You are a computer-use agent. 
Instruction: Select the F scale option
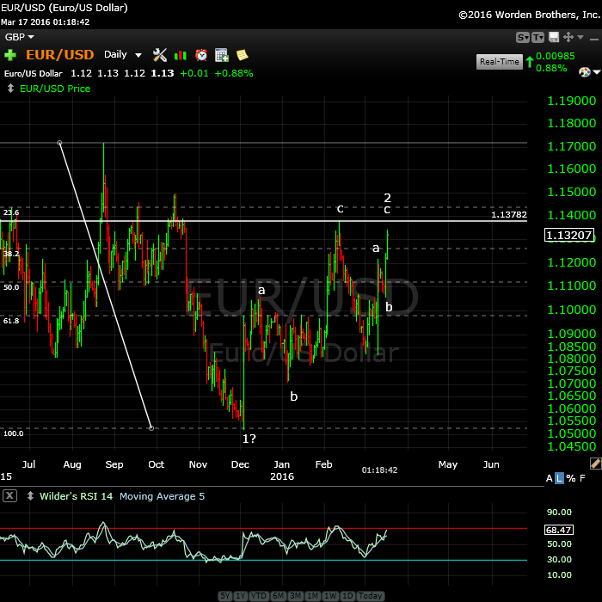[582, 478]
